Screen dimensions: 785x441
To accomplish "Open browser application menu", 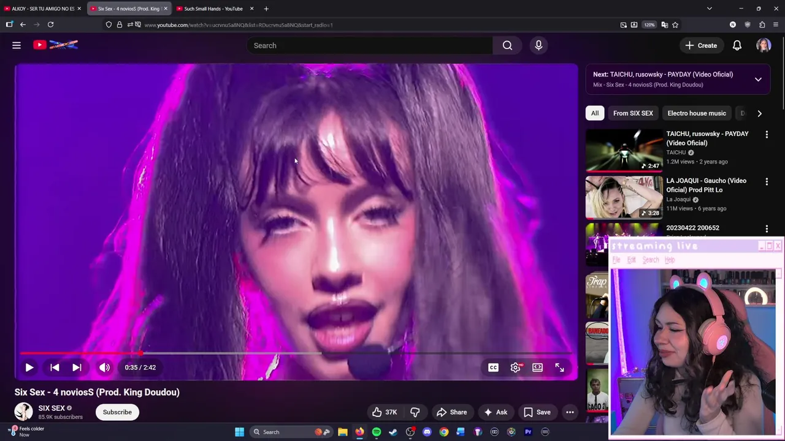I will (x=776, y=24).
